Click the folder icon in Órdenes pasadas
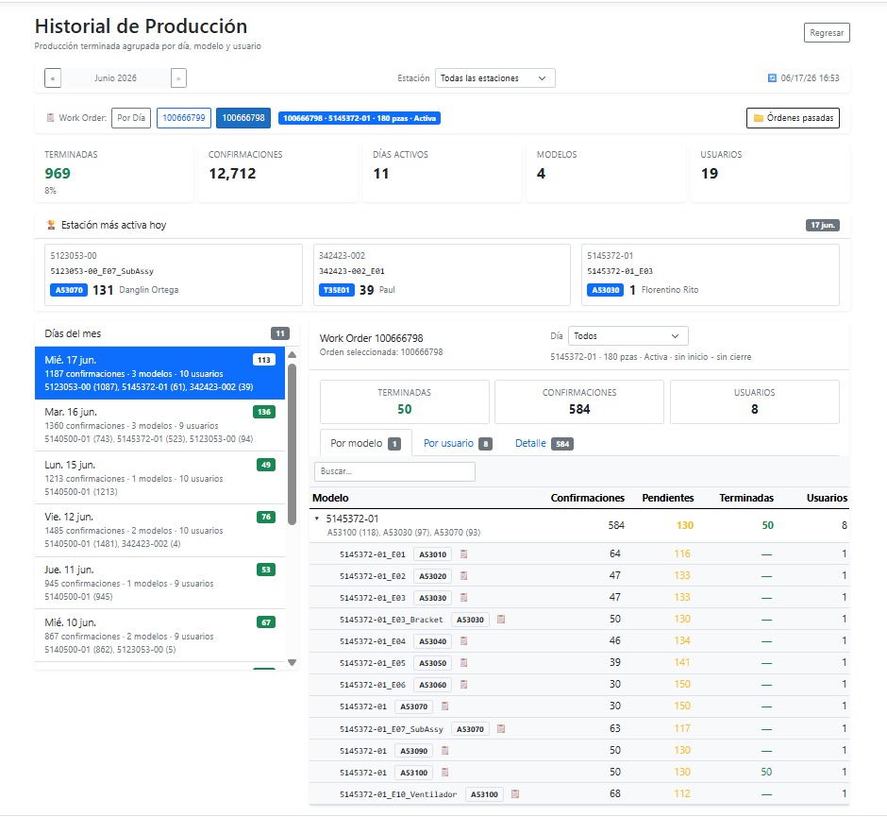The height and width of the screenshot is (817, 887). click(x=759, y=118)
